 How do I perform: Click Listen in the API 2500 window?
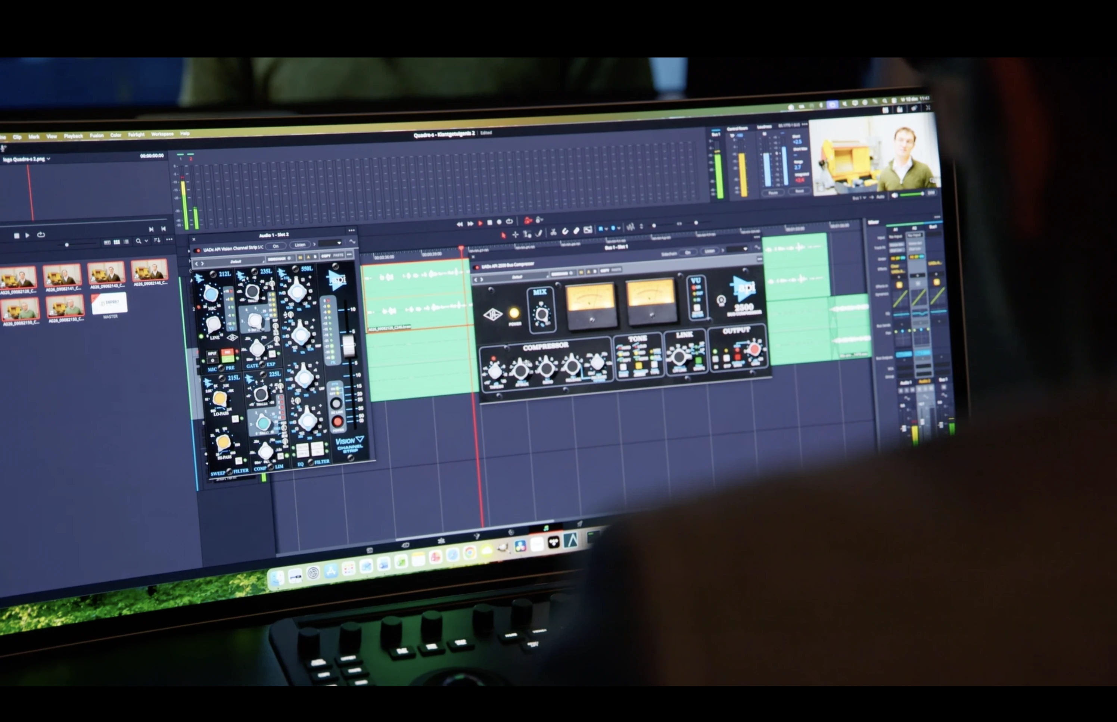tap(710, 251)
